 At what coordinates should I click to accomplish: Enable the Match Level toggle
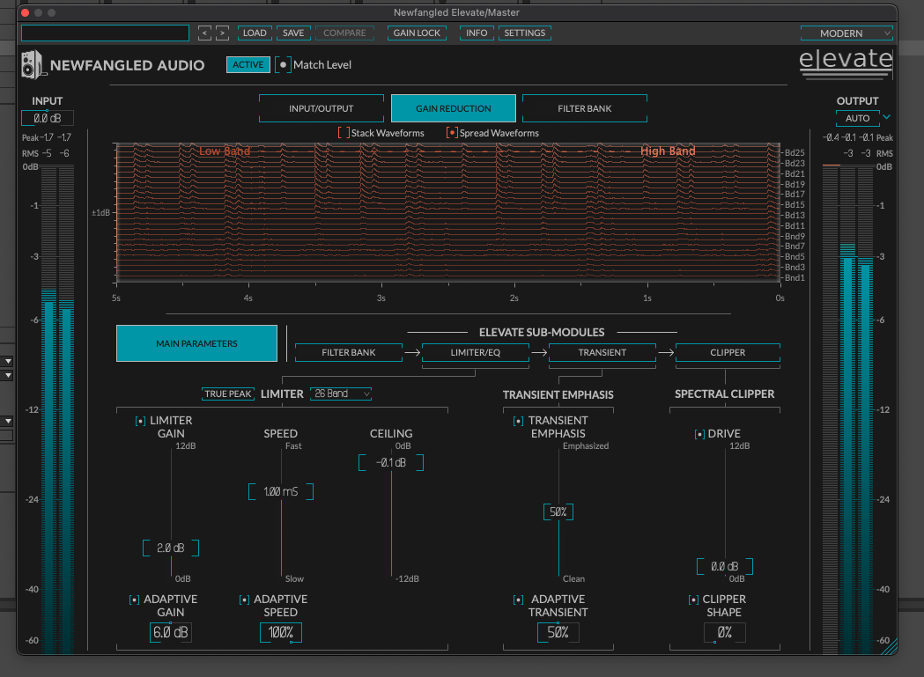pos(283,65)
